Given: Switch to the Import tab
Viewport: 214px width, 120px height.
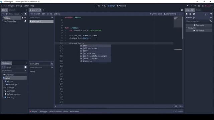Looking at the screenshot, I should click(x=12, y=10).
